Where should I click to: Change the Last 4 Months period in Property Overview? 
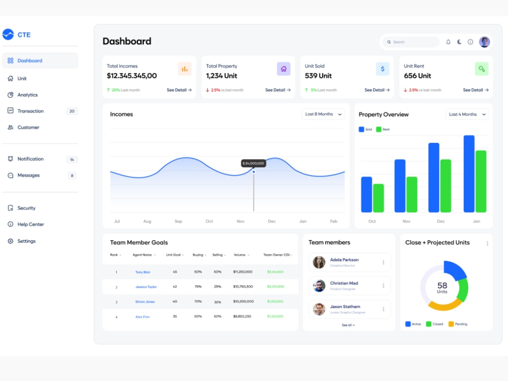(466, 114)
